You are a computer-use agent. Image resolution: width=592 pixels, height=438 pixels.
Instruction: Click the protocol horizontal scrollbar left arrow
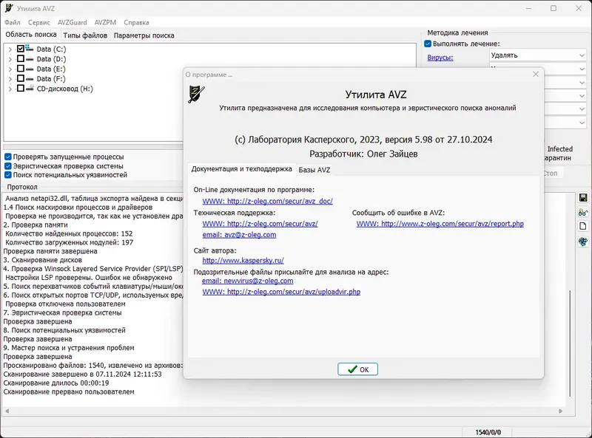[7, 411]
